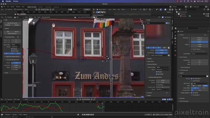
Task: Jump to first frame in timeline controls
Action: coord(83,115)
